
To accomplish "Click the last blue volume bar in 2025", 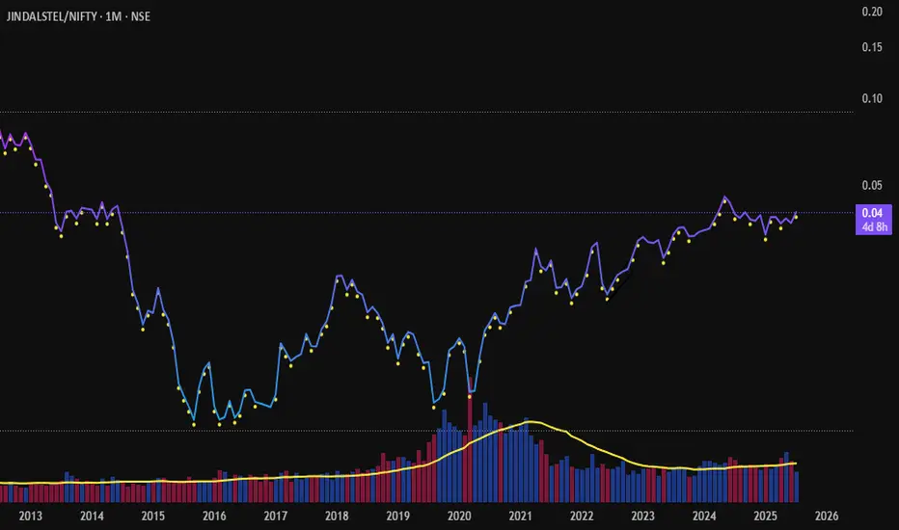I will coord(797,487).
